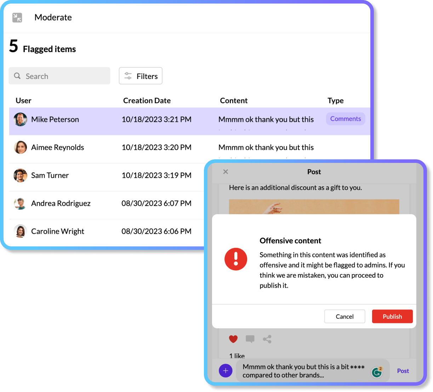This screenshot has height=392, width=433.
Task: Click the heart like icon
Action: click(233, 339)
